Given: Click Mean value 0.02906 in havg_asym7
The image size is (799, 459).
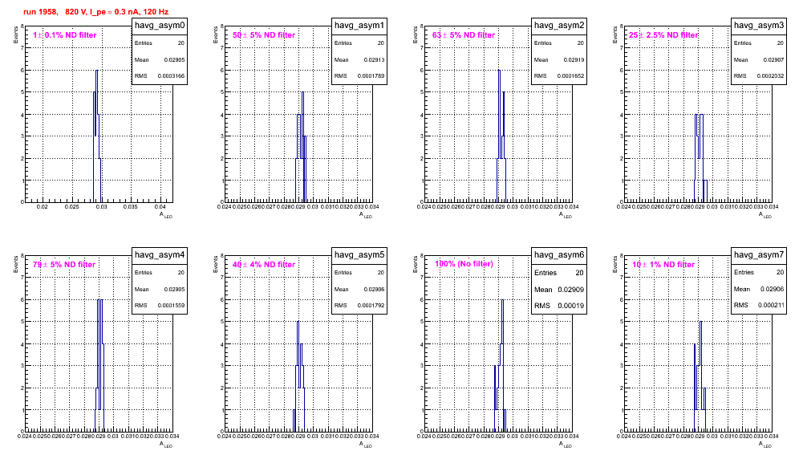Looking at the screenshot, I should coord(772,289).
